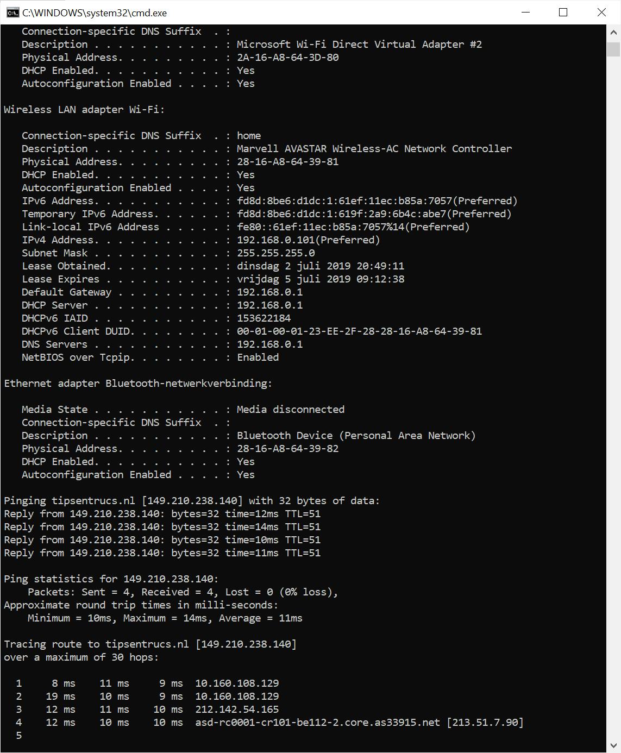Click the empty scrollbar track below the thumb
This screenshot has height=753, width=621.
pyautogui.click(x=613, y=380)
